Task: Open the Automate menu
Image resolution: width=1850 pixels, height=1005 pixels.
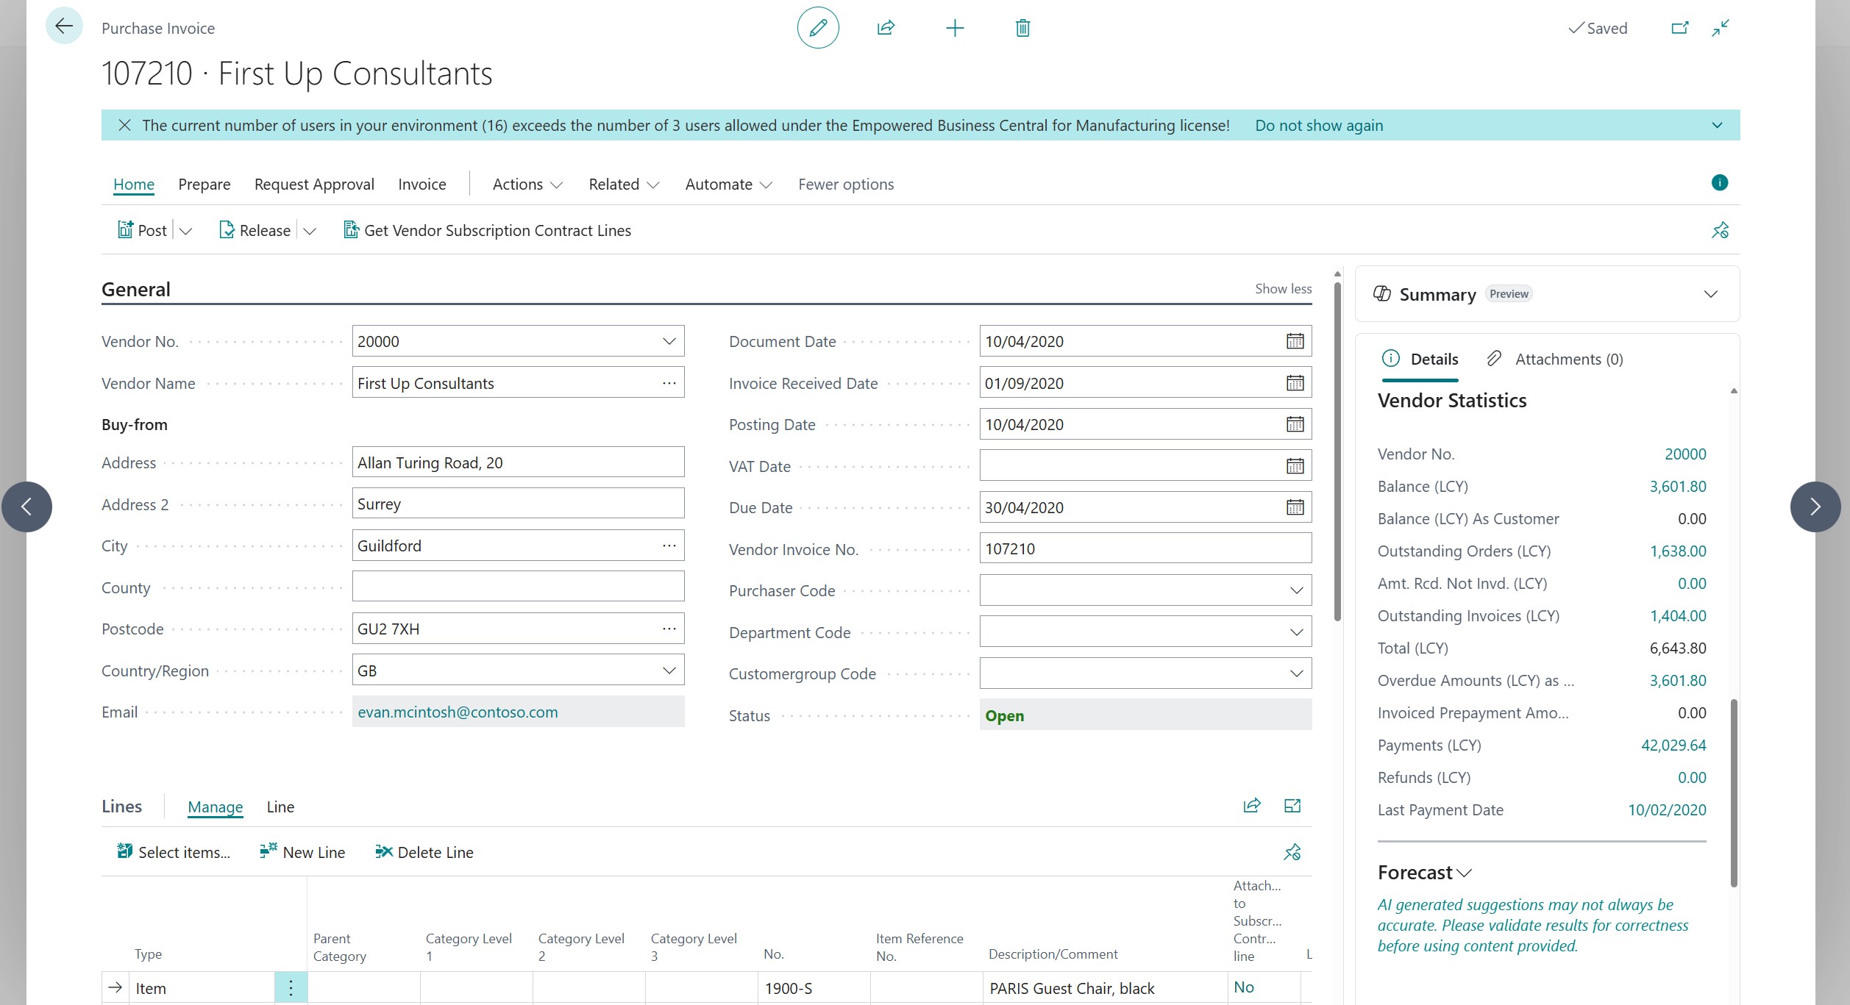Action: click(728, 185)
